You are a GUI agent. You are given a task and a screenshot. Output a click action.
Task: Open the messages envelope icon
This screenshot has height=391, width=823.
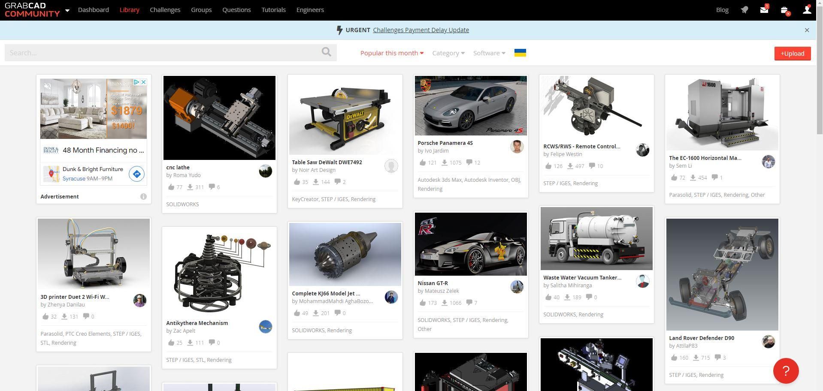764,9
